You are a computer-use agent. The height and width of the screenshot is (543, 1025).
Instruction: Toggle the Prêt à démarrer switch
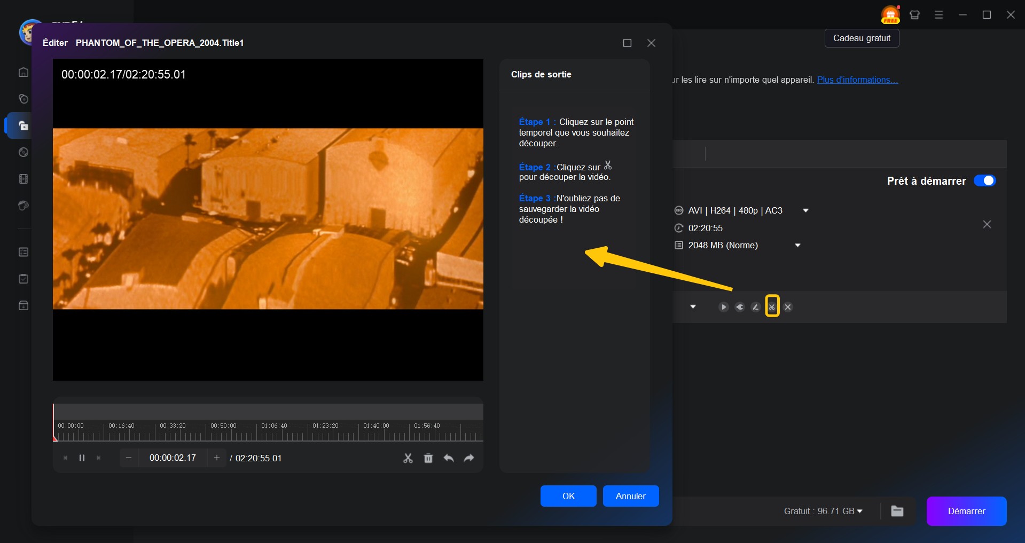984,180
